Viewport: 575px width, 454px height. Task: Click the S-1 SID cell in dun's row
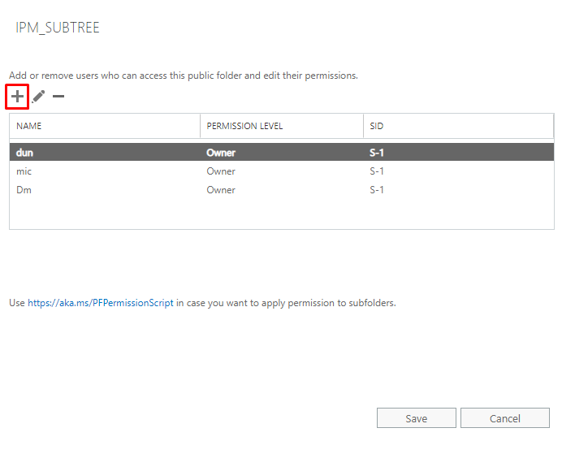click(376, 153)
